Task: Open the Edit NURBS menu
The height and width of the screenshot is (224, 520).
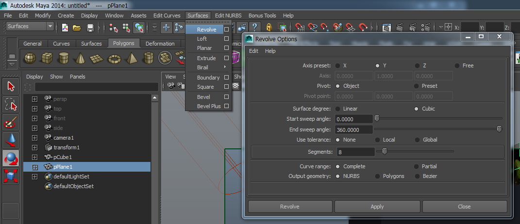Action: coord(228,16)
